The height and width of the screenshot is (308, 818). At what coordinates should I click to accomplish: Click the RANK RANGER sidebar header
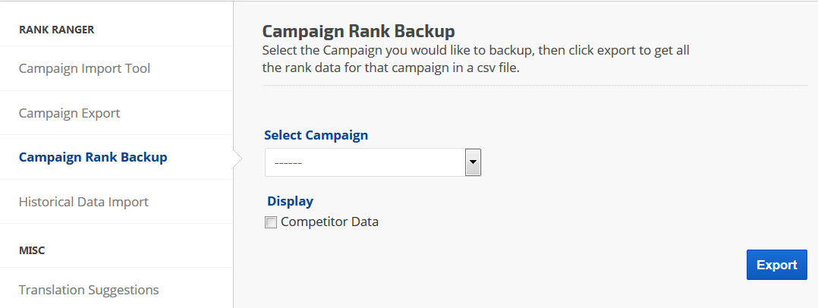[56, 30]
